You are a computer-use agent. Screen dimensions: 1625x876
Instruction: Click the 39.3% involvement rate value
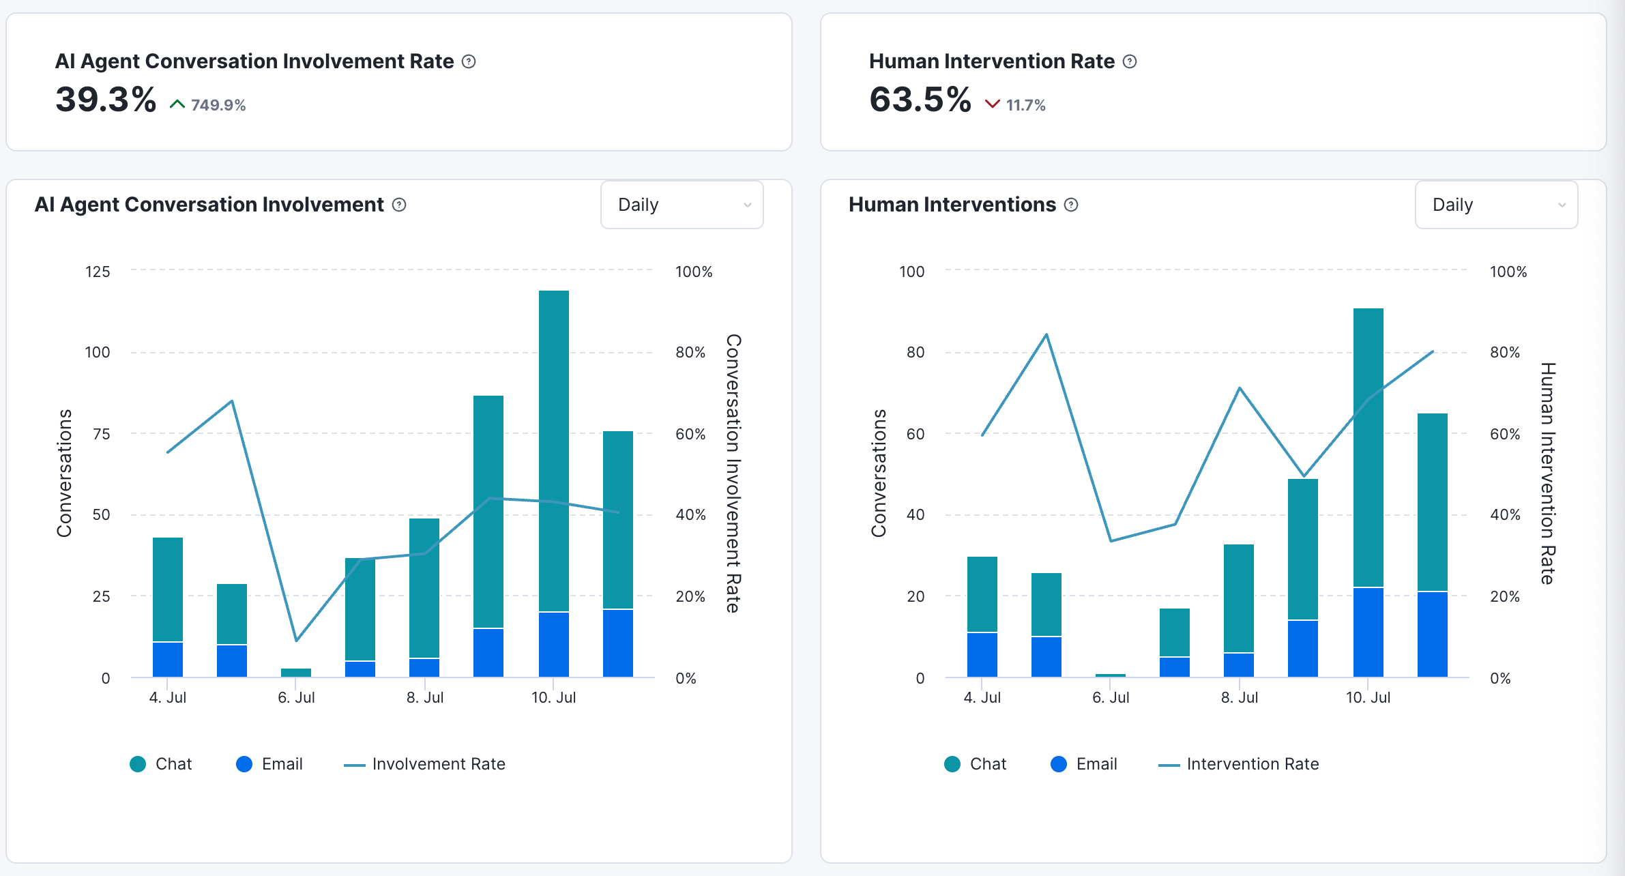pos(106,100)
